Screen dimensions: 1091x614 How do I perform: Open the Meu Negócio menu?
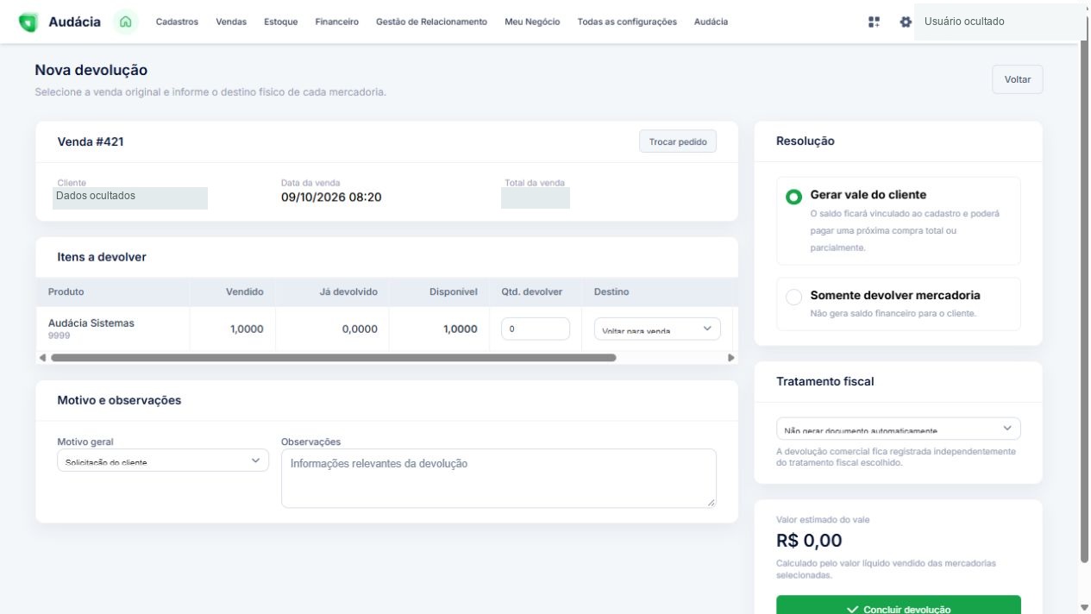[532, 22]
